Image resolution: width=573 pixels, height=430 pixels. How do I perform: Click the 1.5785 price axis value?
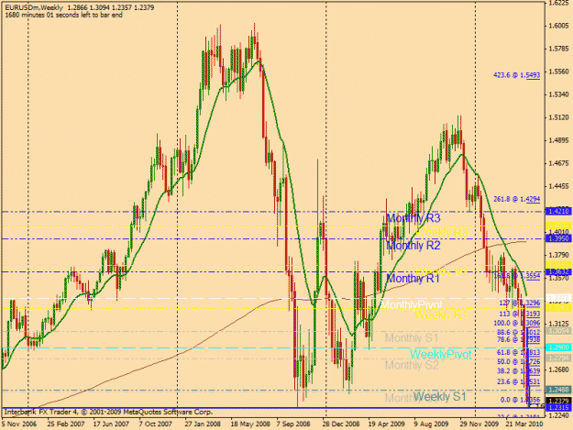tap(558, 49)
